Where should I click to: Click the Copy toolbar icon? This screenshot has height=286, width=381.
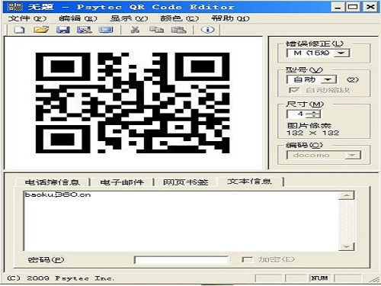[x=156, y=30]
